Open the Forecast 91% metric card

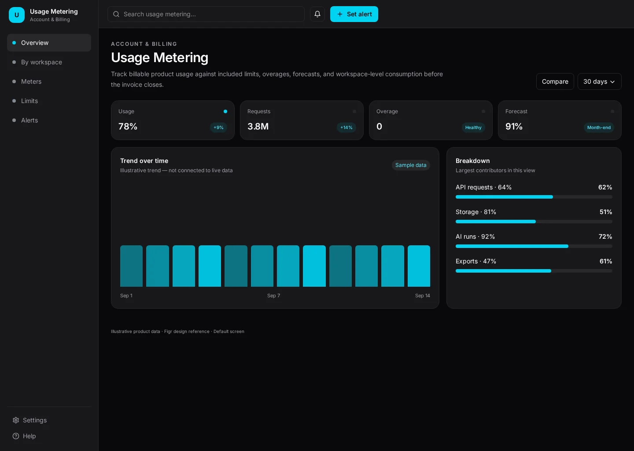pos(560,120)
